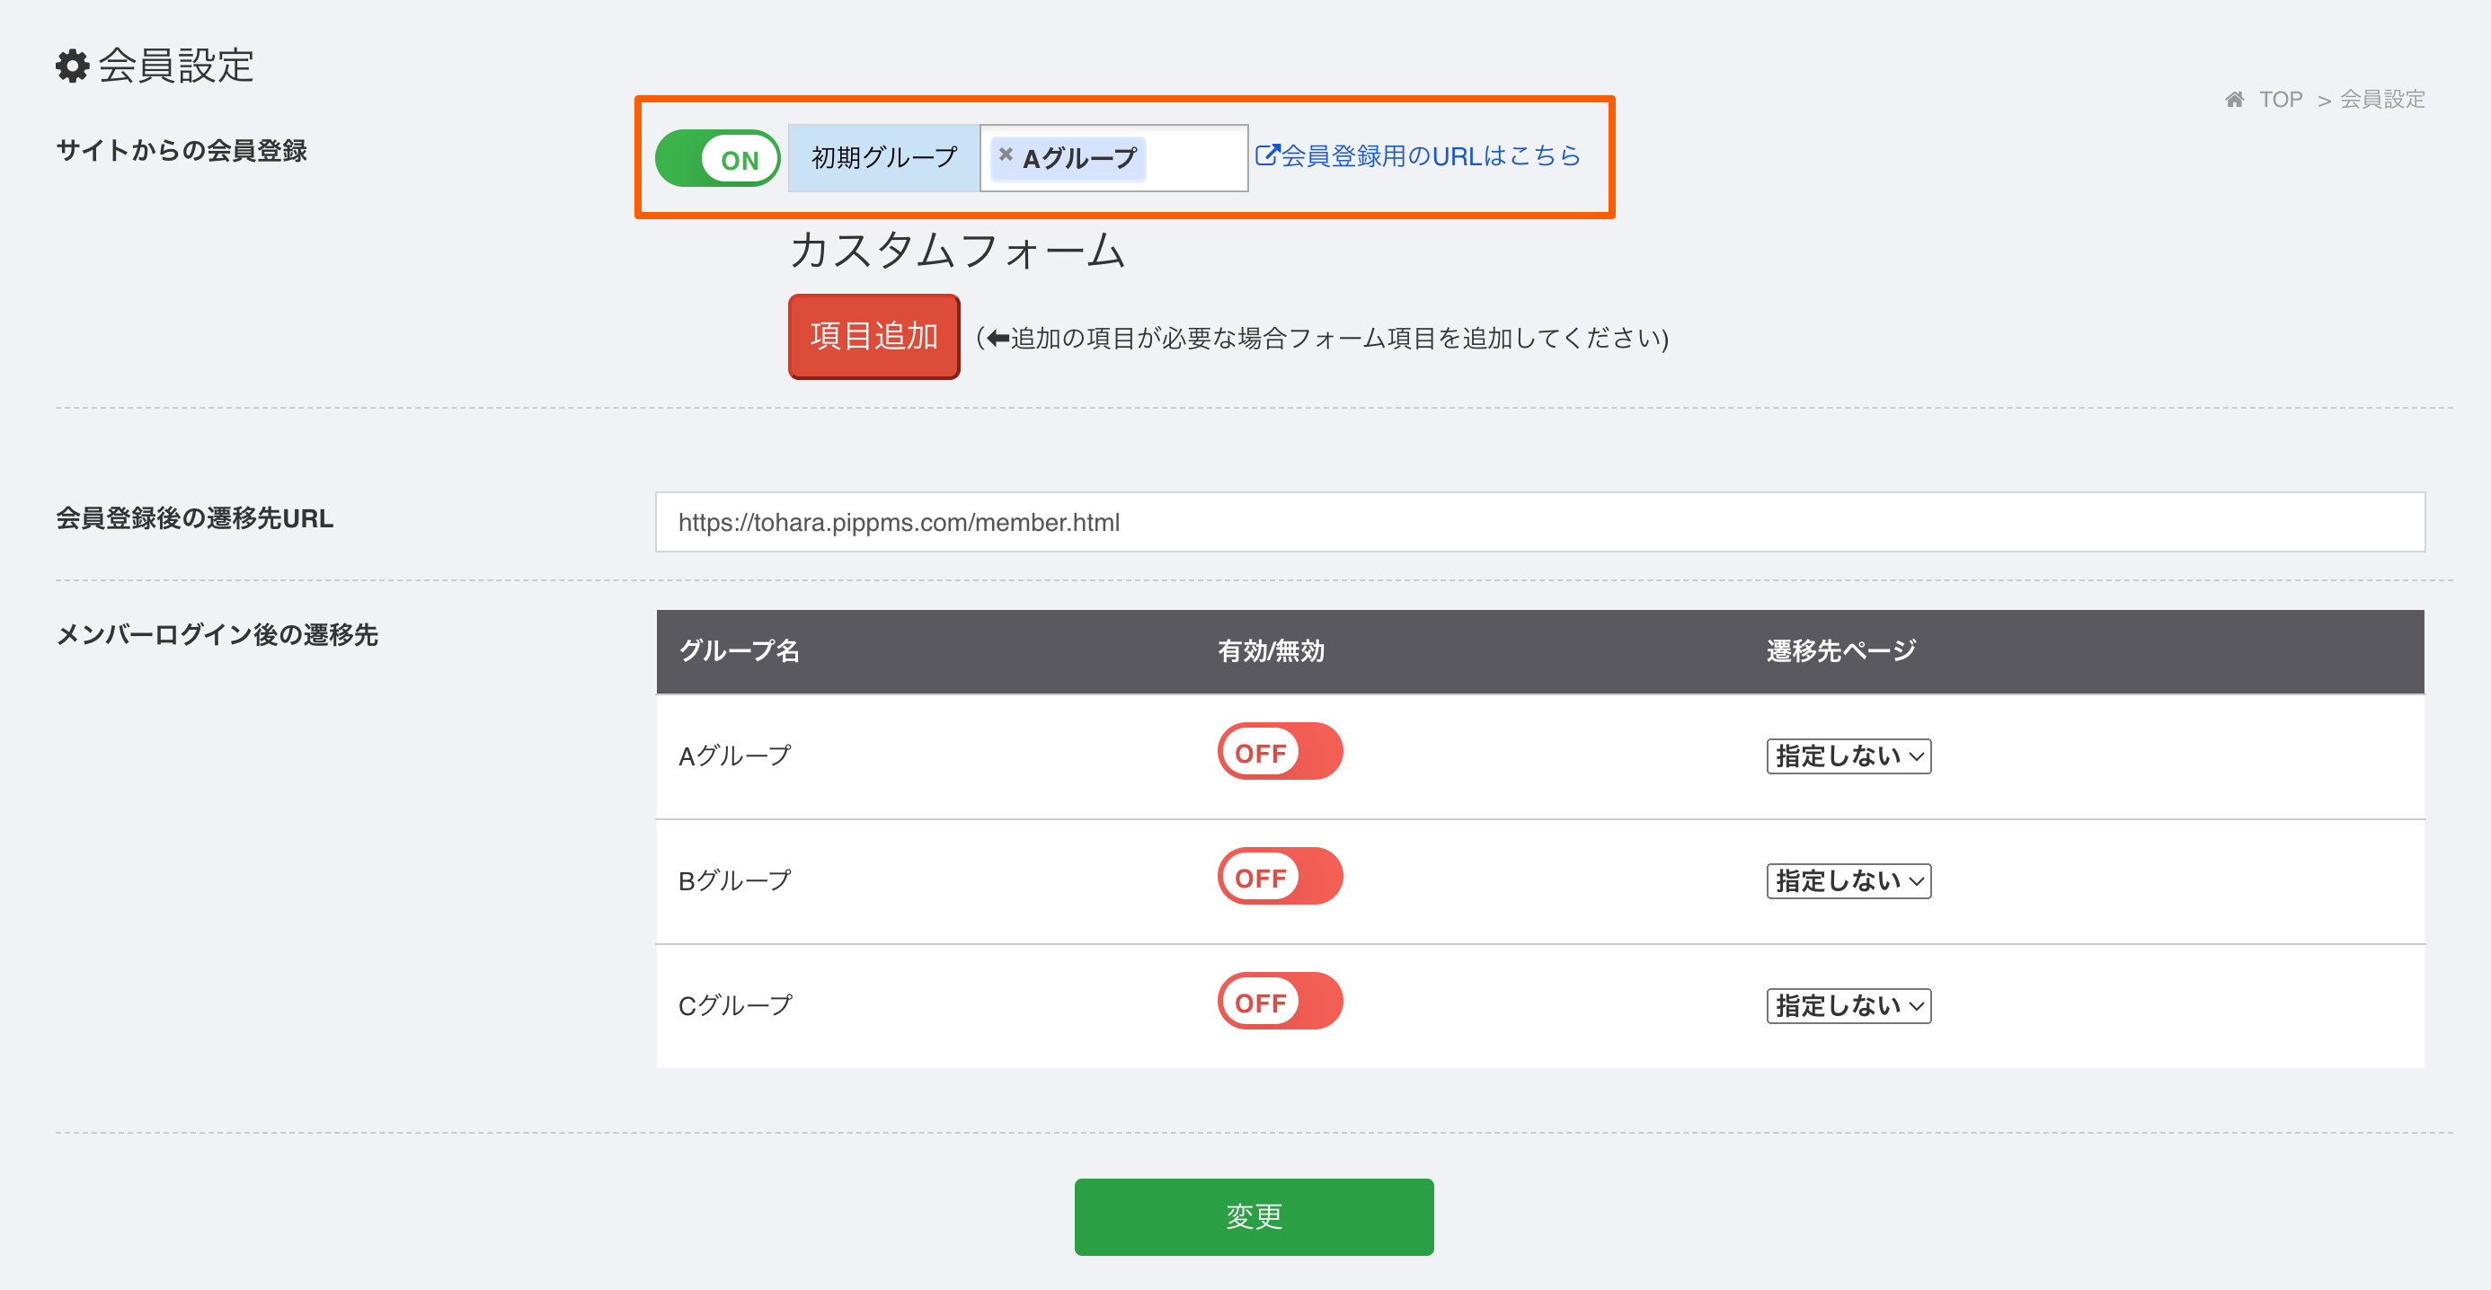Click the TOP breadcrumb link

tap(2280, 100)
